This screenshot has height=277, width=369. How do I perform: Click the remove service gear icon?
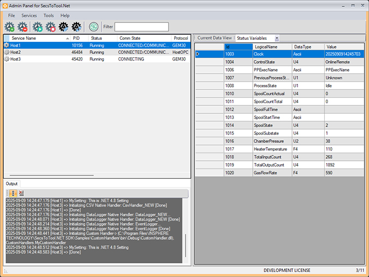tap(23, 27)
